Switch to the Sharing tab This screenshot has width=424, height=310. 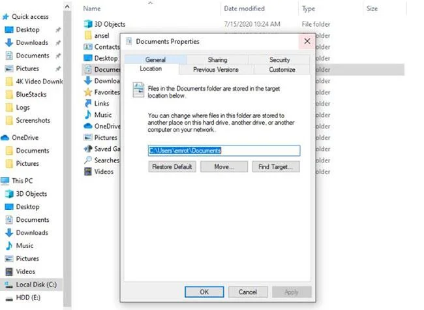point(217,60)
